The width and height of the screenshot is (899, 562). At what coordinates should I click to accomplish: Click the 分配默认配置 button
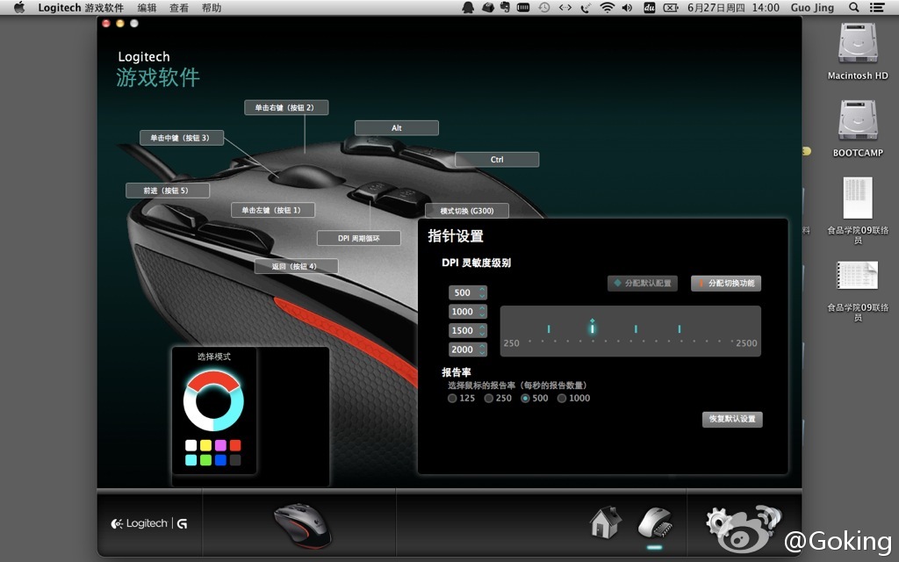pyautogui.click(x=642, y=284)
